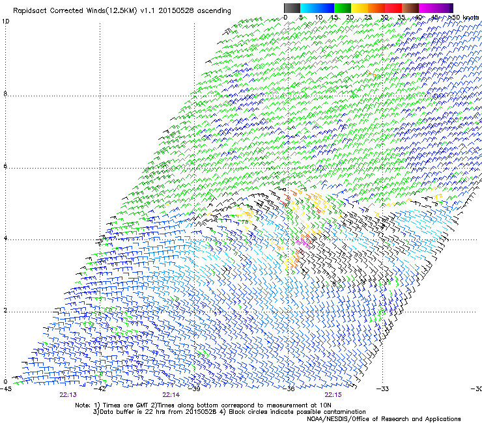Click the cyan-to-blue 5-15 knots legend segment
Image resolution: width=482 pixels, height=423 pixels.
tap(317, 8)
